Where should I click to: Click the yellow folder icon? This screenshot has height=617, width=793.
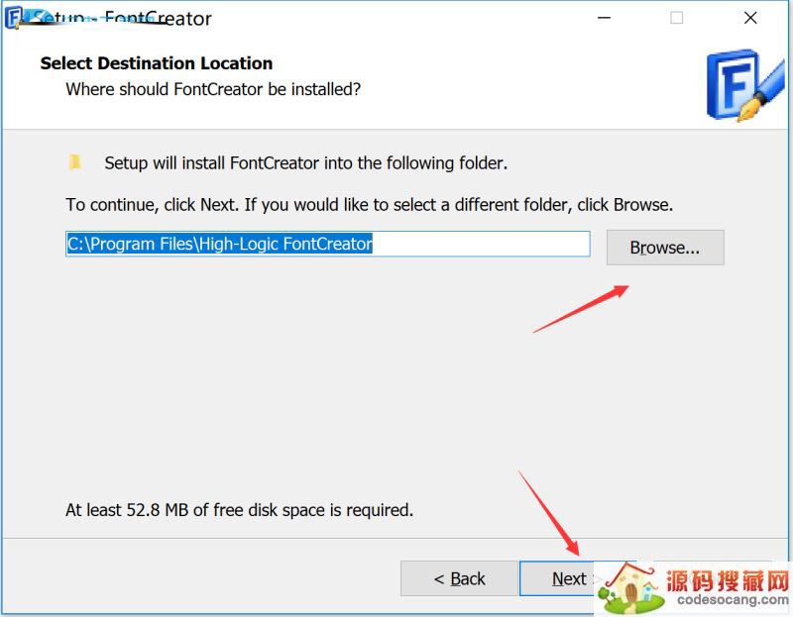click(x=75, y=162)
